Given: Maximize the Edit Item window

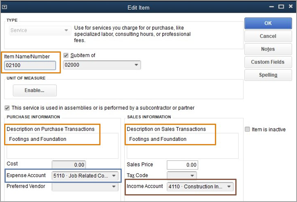Looking at the screenshot, I should pyautogui.click(x=281, y=7).
